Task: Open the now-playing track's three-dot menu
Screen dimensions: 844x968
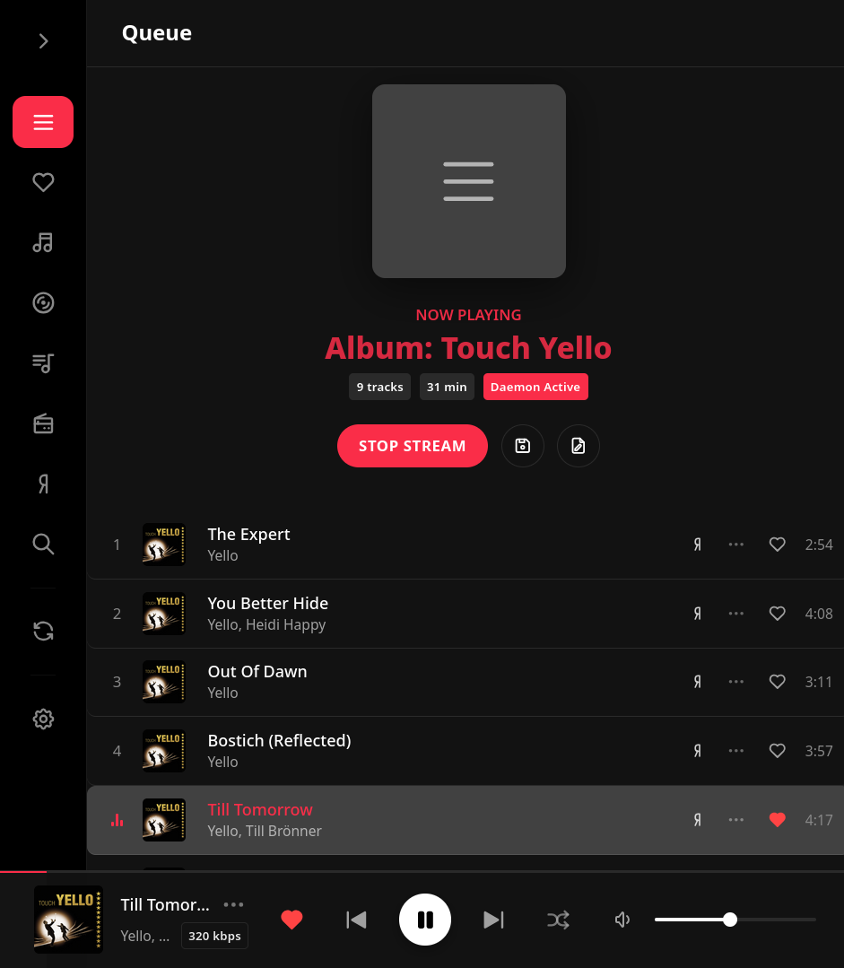Action: (233, 904)
